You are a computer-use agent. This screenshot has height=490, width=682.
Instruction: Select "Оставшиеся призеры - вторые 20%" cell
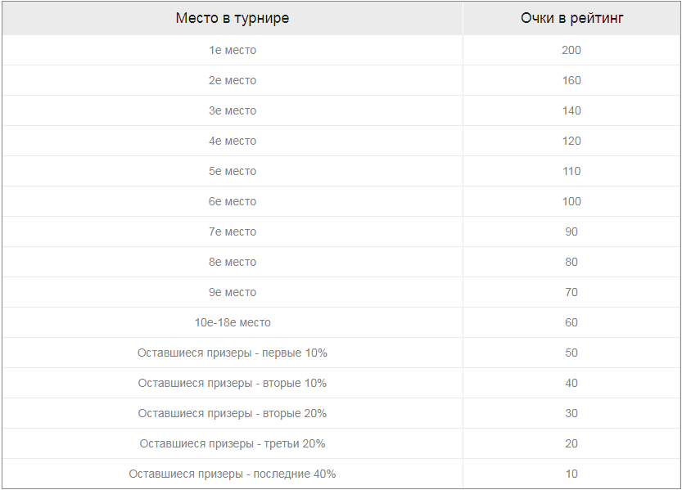[233, 413]
